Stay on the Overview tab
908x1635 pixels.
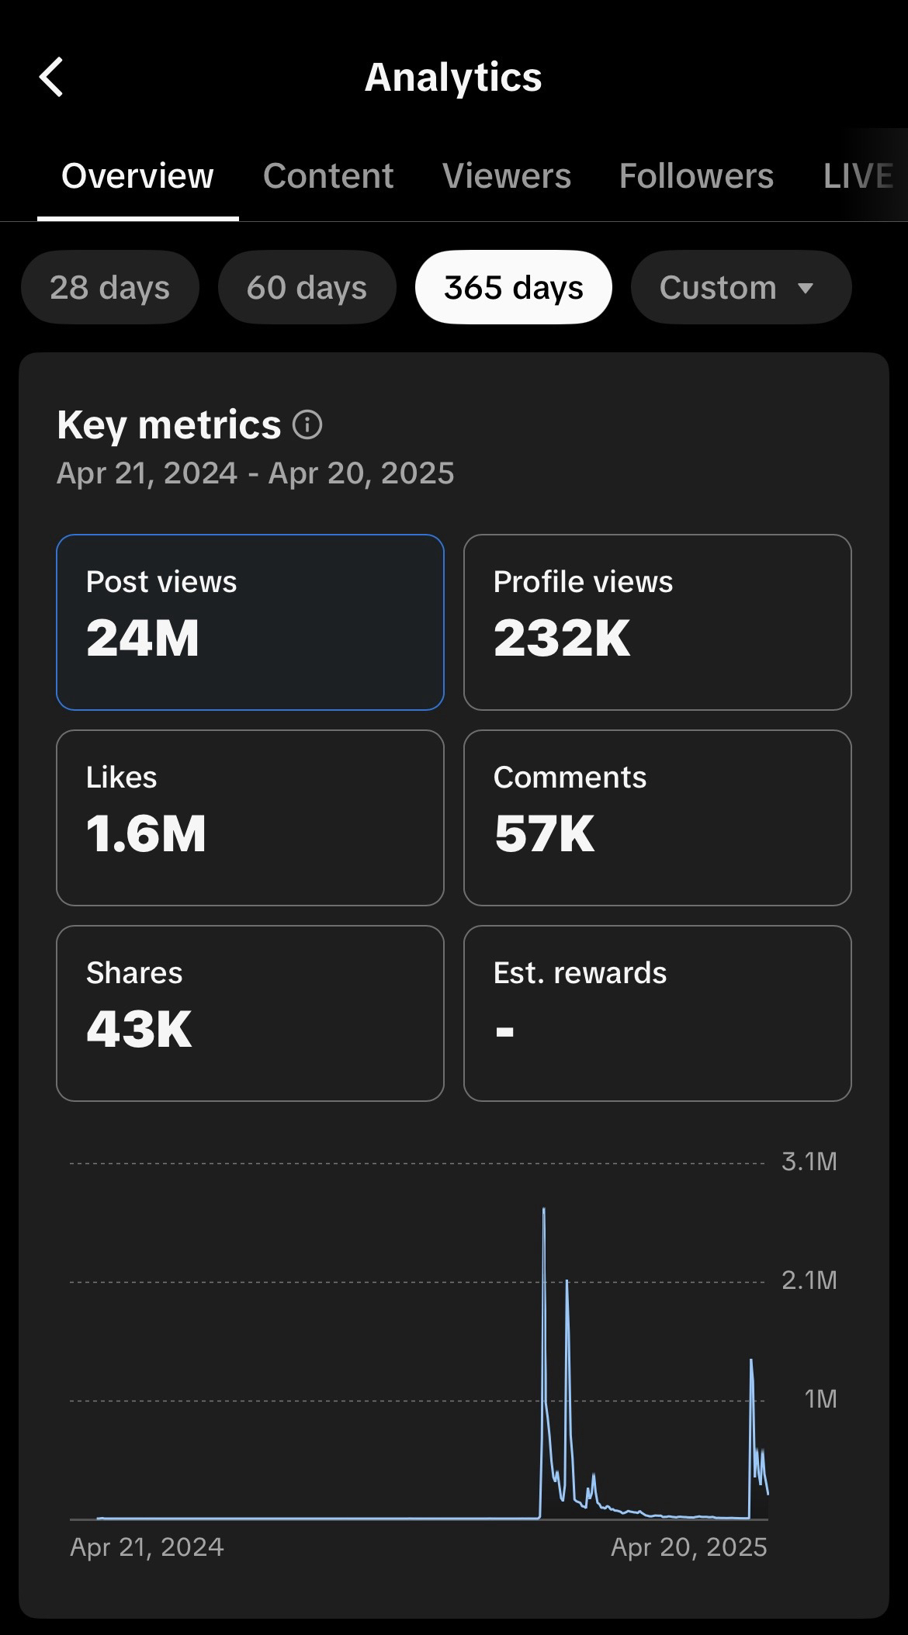click(137, 176)
